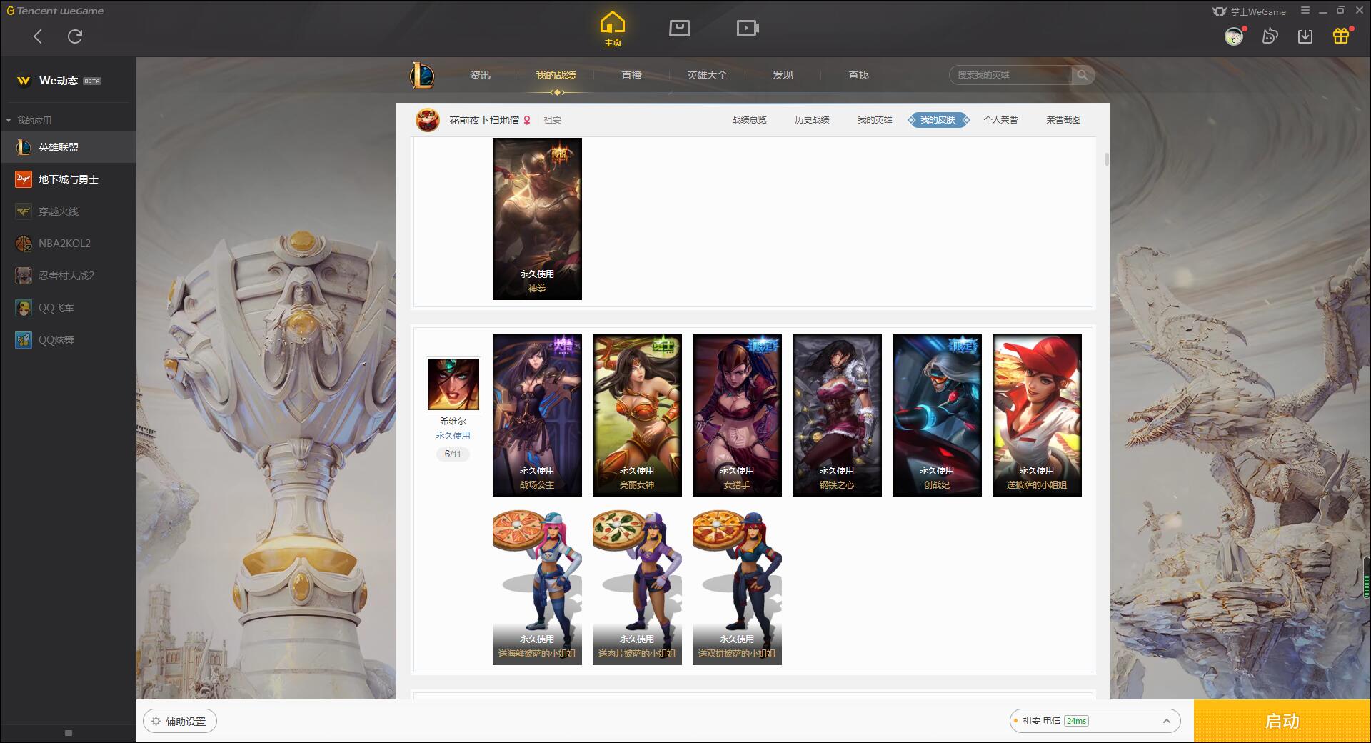The image size is (1371, 743).
Task: Select NBA2KOL2 in the sidebar
Action: (68, 244)
